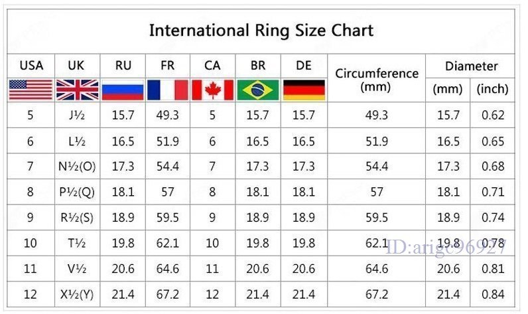Click the Brazilian flag icon
Image resolution: width=528 pixels, height=314 pixels.
[258, 89]
